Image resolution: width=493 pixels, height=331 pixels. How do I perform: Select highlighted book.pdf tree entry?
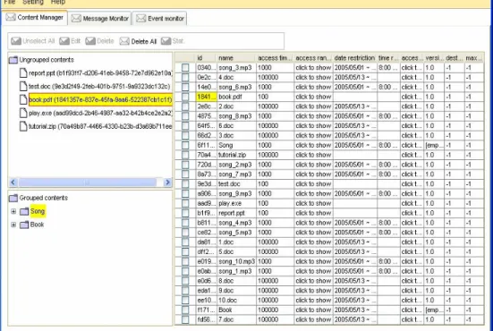[x=100, y=99]
